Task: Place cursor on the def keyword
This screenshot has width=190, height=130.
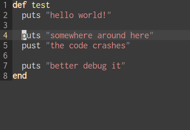Action: (20, 5)
